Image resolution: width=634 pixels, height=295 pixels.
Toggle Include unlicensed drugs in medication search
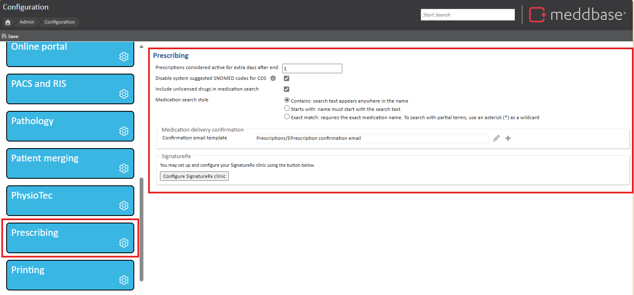click(x=286, y=89)
